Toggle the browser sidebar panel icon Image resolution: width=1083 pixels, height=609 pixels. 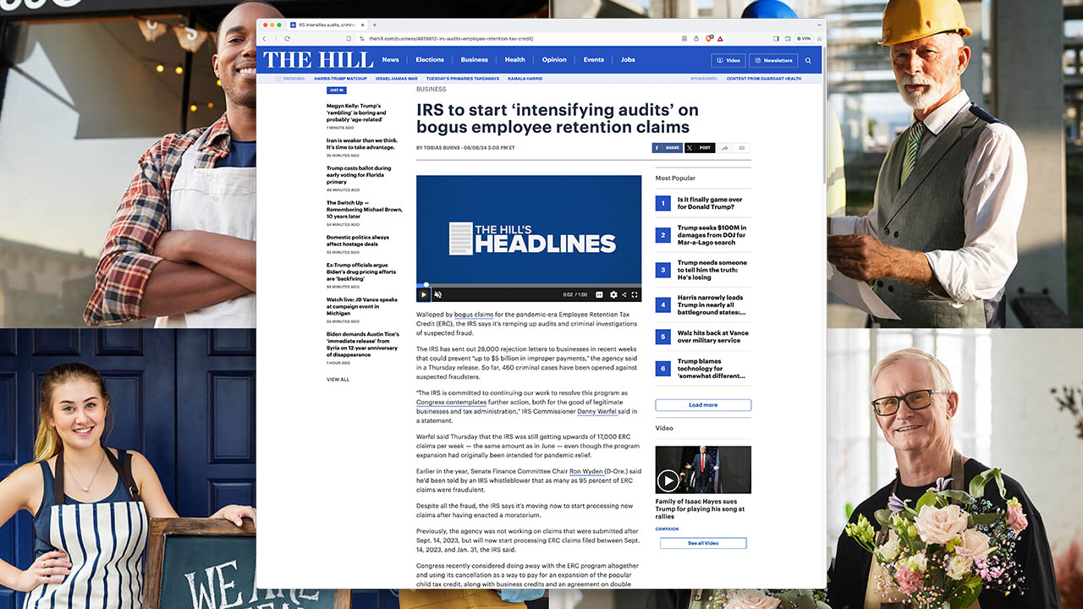click(776, 39)
